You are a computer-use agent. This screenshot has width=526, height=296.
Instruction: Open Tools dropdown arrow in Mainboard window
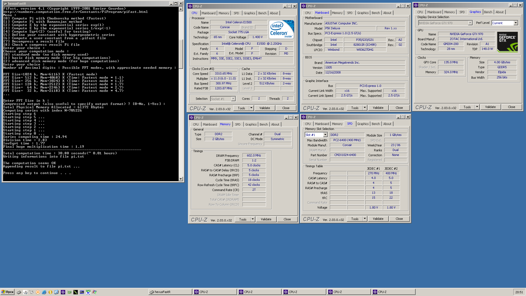[x=365, y=108]
